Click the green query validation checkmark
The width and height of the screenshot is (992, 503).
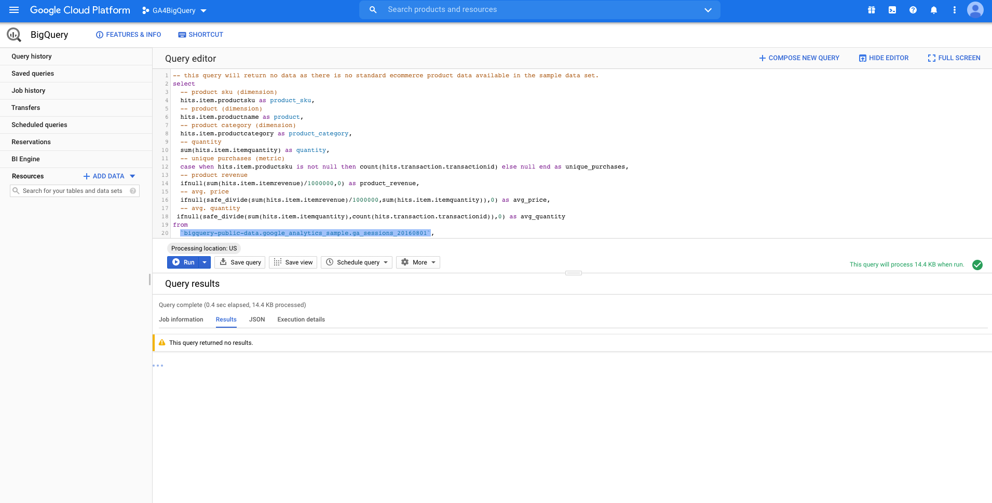click(x=977, y=265)
